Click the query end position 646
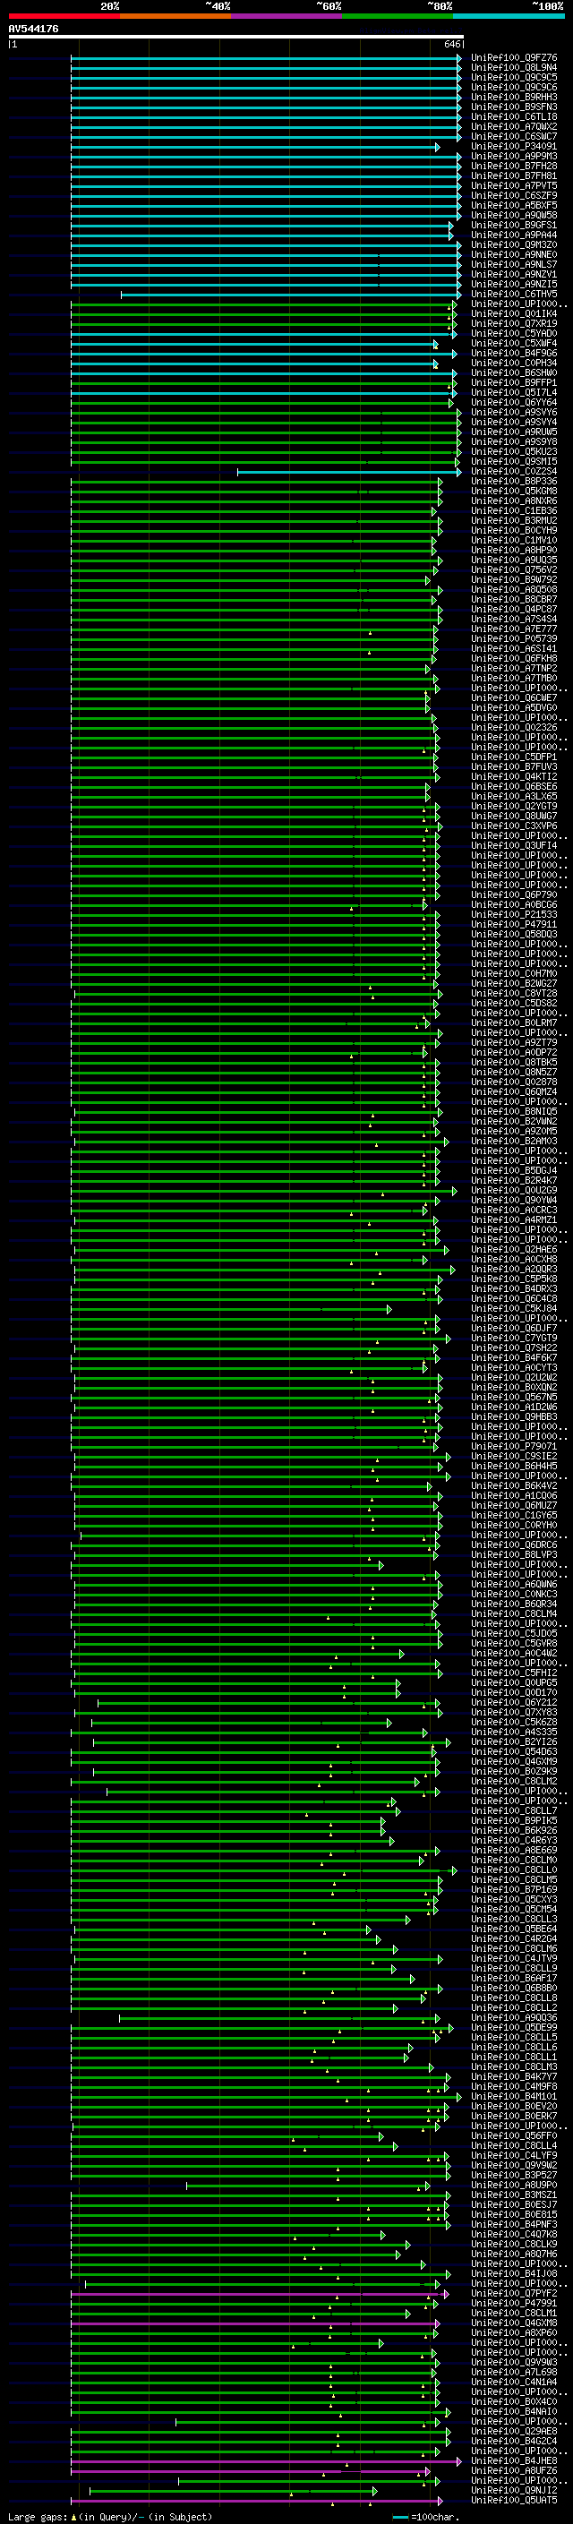This screenshot has height=2524, width=573. [451, 44]
